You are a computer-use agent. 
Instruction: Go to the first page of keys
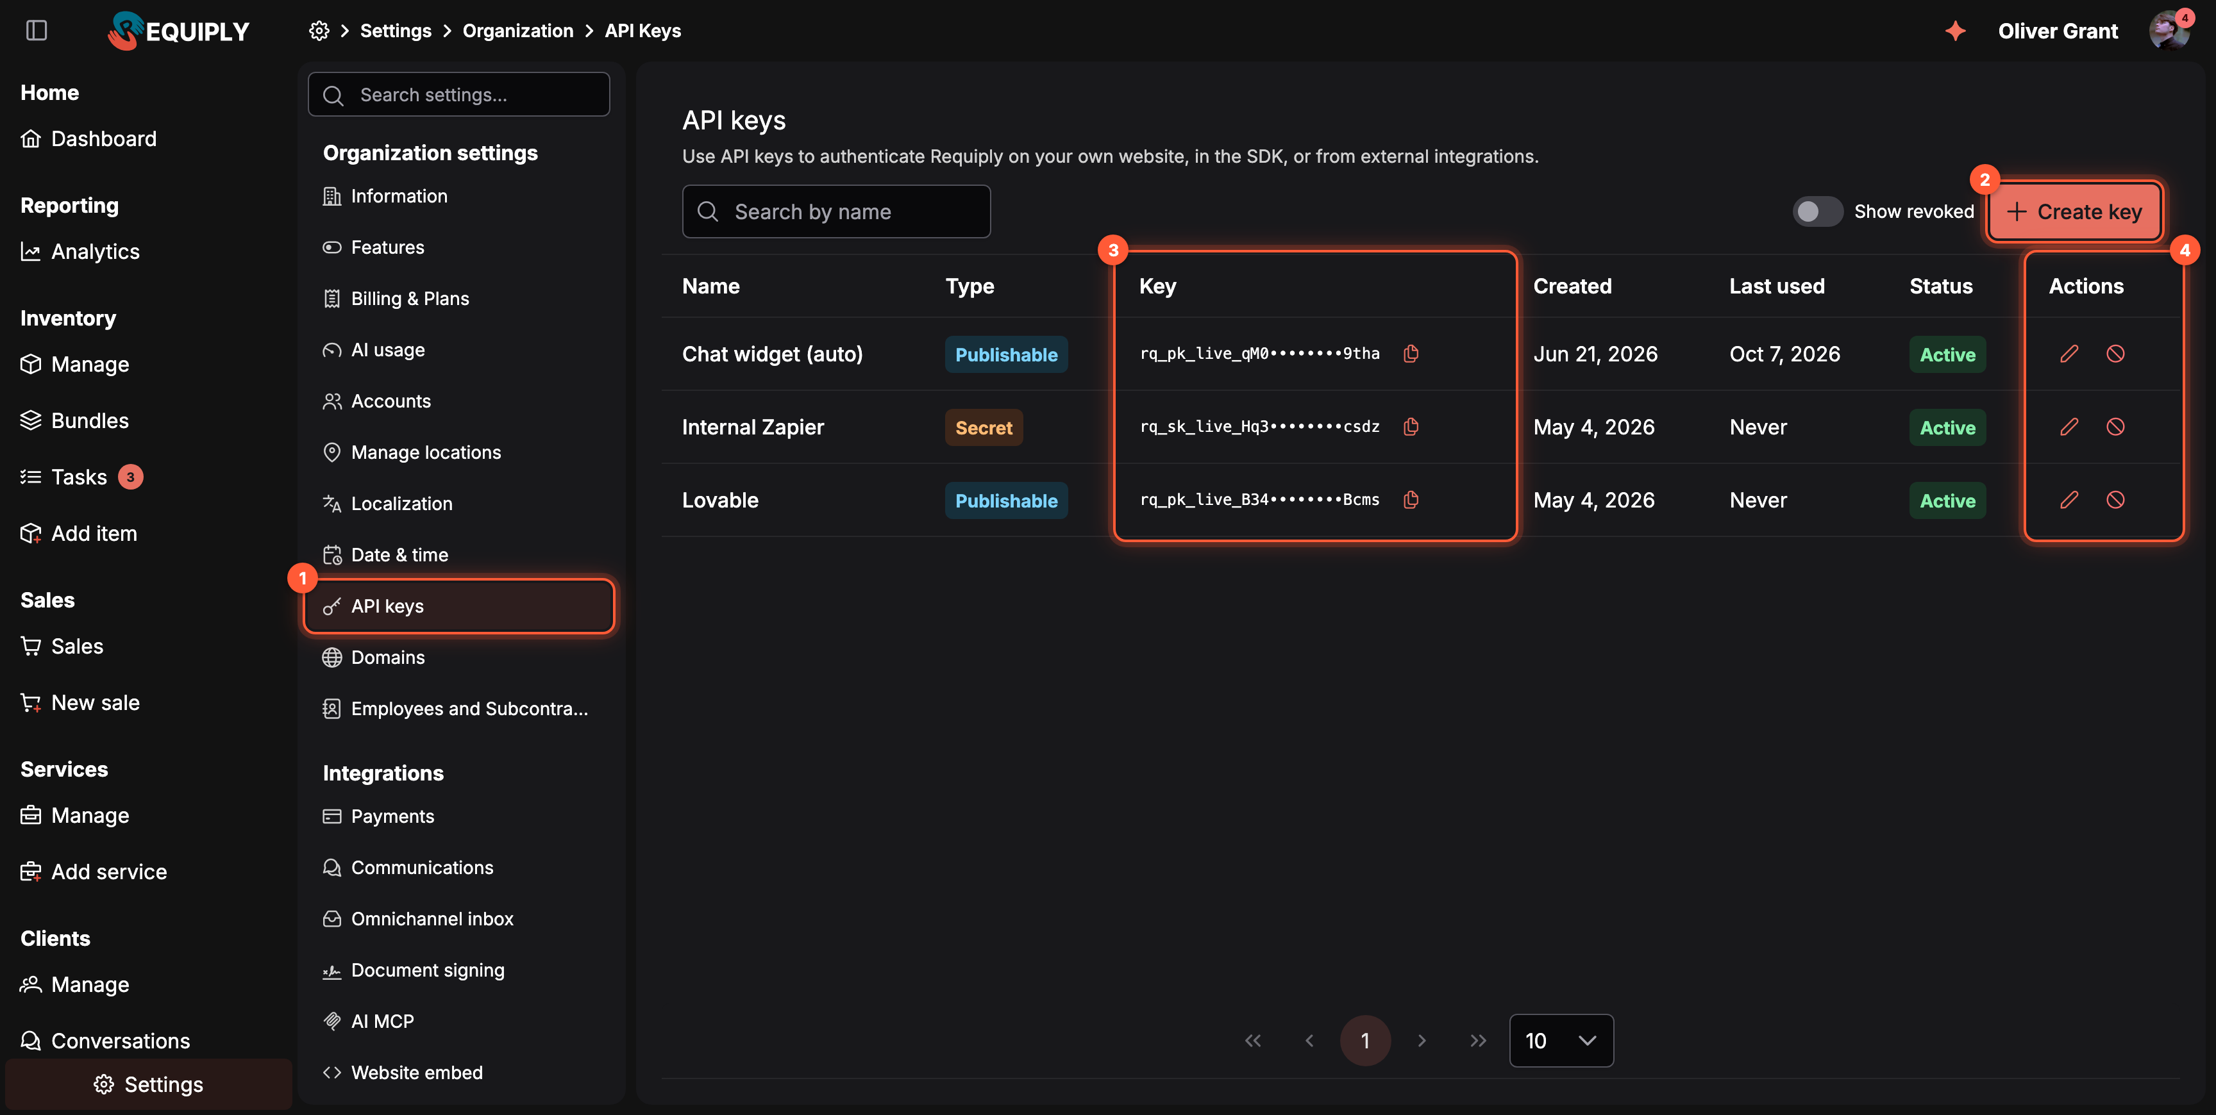pyautogui.click(x=1252, y=1041)
